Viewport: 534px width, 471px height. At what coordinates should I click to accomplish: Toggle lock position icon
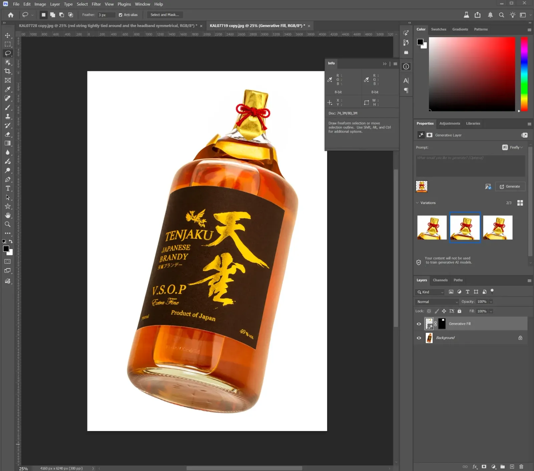[444, 311]
